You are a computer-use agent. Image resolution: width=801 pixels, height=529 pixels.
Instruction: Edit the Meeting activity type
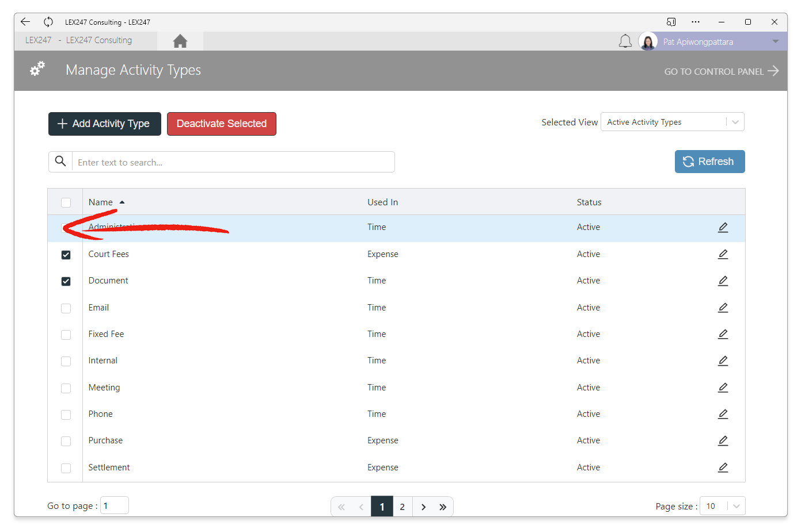[723, 388]
